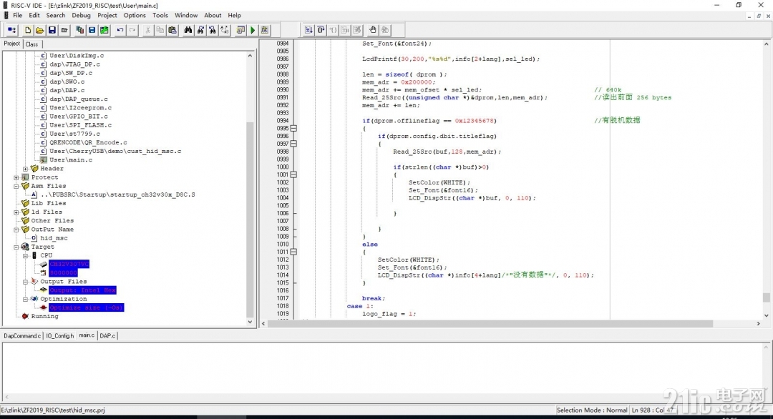Click the dark floppy disk Save icon
The image size is (773, 419).
pos(52,30)
